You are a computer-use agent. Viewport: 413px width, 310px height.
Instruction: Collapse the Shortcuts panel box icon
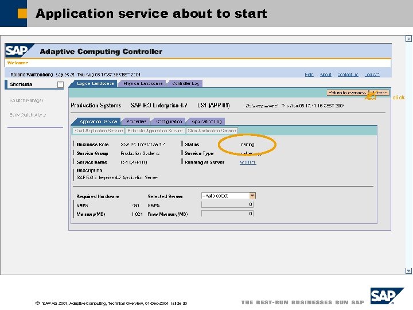(60, 84)
